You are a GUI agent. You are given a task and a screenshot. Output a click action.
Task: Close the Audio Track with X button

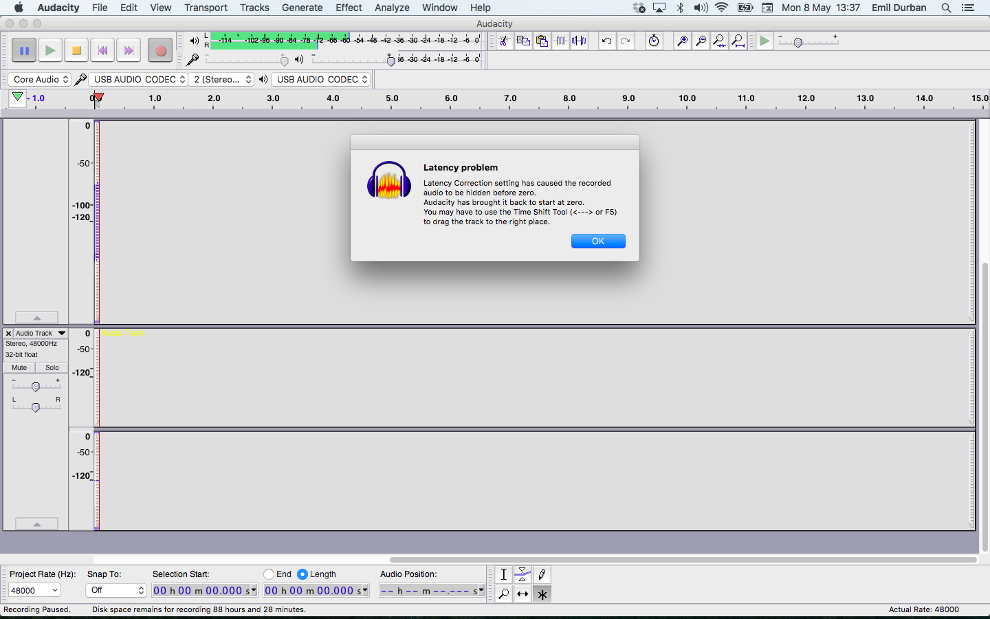click(x=8, y=333)
